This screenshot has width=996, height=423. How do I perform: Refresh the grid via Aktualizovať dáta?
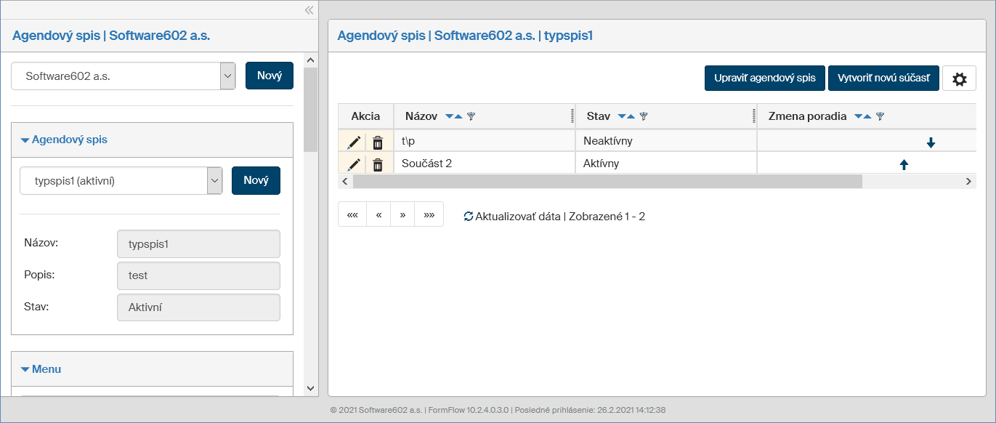coord(512,216)
